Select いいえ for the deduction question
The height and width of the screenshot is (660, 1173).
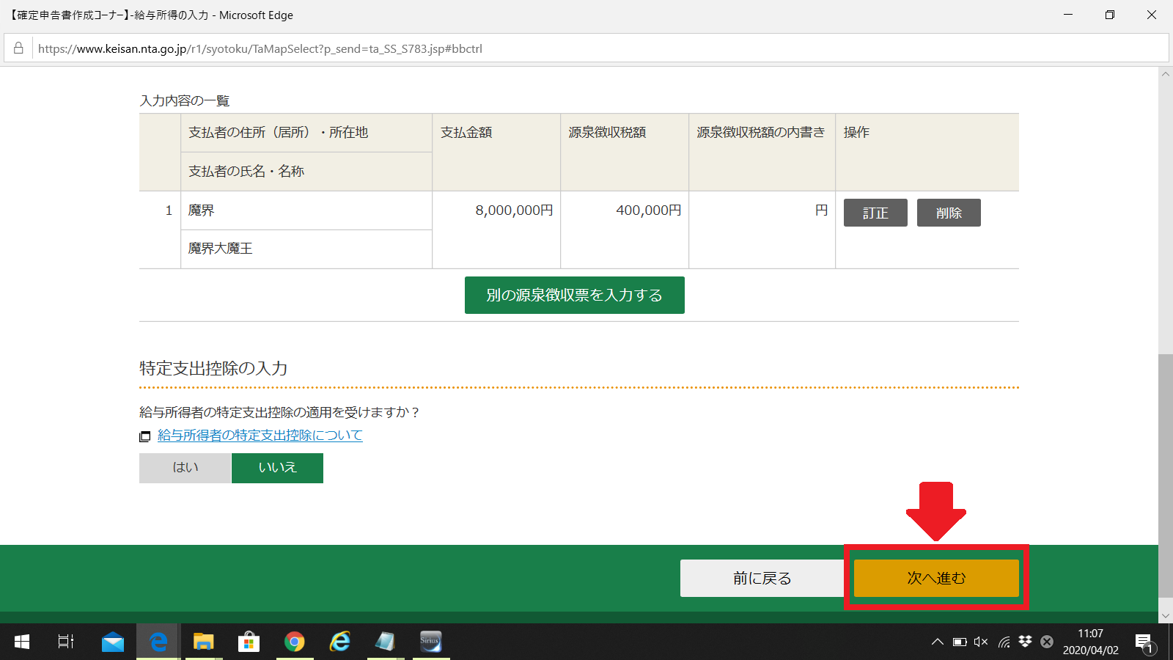277,468
